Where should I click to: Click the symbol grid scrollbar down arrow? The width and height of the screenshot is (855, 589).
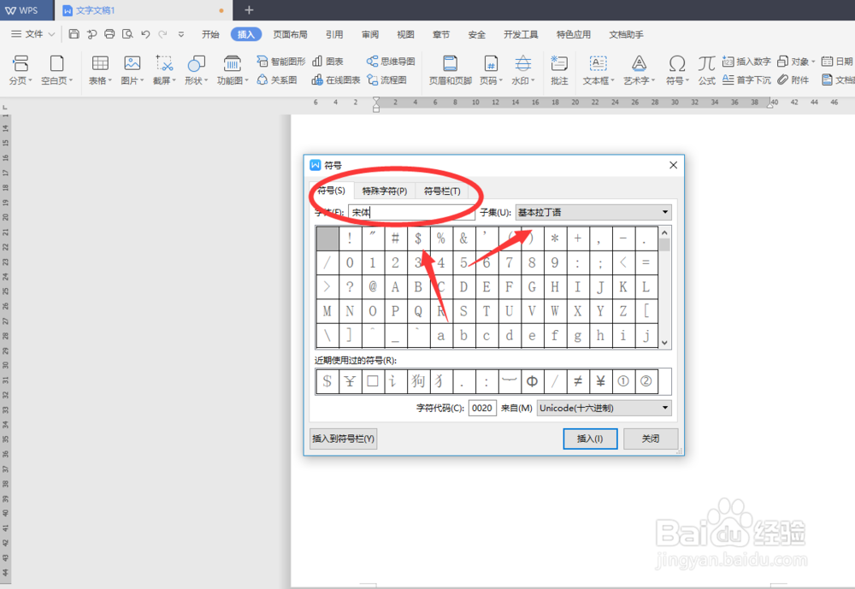[664, 343]
